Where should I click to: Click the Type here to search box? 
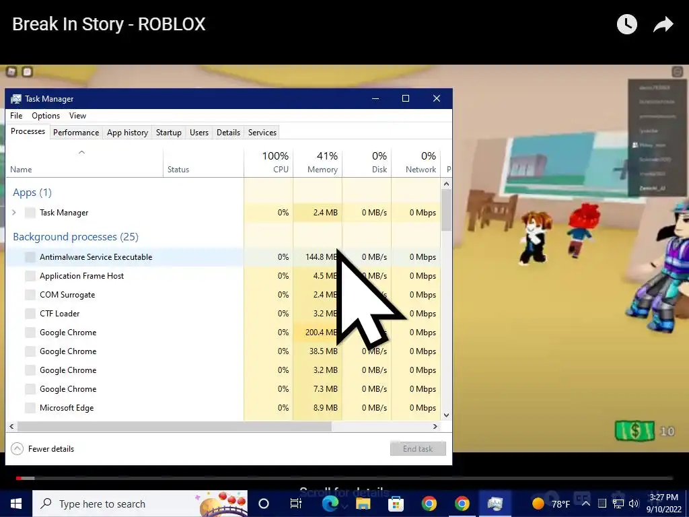(140, 504)
